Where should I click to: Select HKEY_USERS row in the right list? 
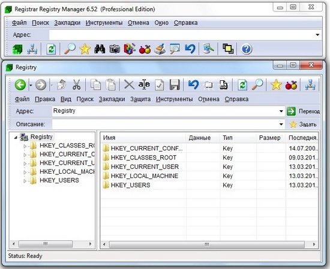click(x=209, y=185)
